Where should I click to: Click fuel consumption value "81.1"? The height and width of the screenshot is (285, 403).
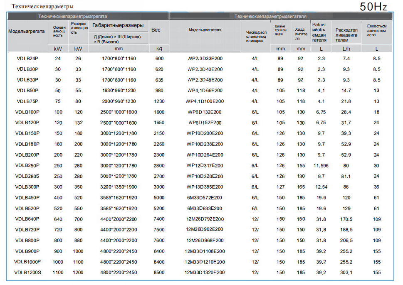pyautogui.click(x=346, y=177)
